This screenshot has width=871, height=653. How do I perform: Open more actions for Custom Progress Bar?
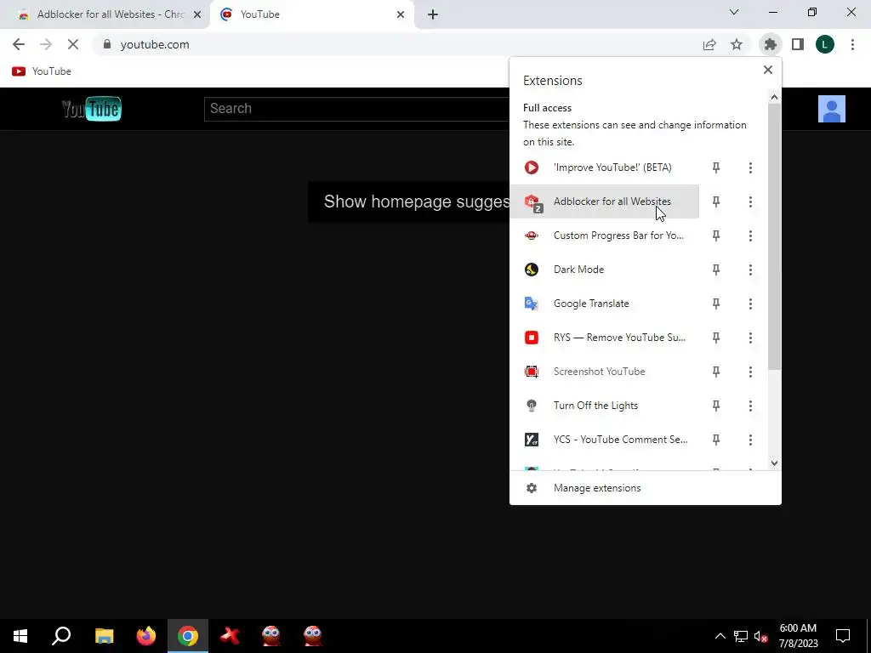(x=750, y=236)
